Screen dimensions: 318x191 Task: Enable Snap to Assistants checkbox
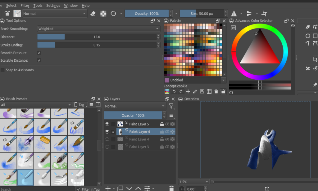[x=2, y=70]
